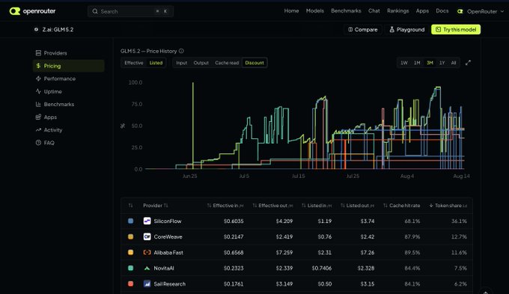Image resolution: width=509 pixels, height=294 pixels.
Task: Click the Uptime pulse icon
Action: click(38, 91)
